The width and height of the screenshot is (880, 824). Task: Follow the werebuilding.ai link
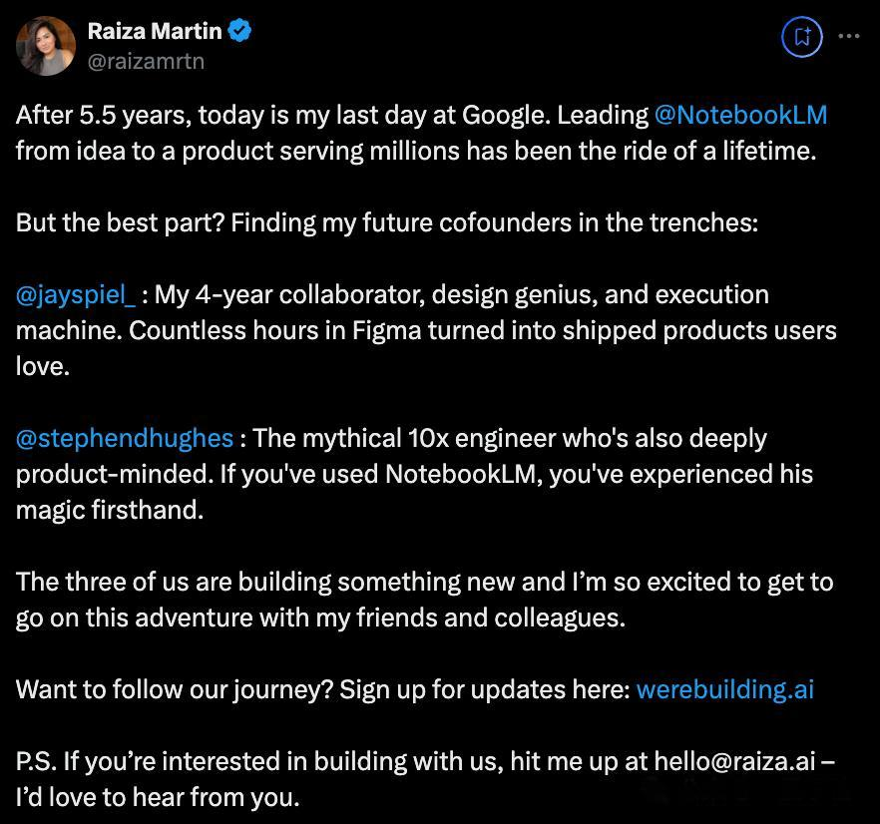(724, 689)
